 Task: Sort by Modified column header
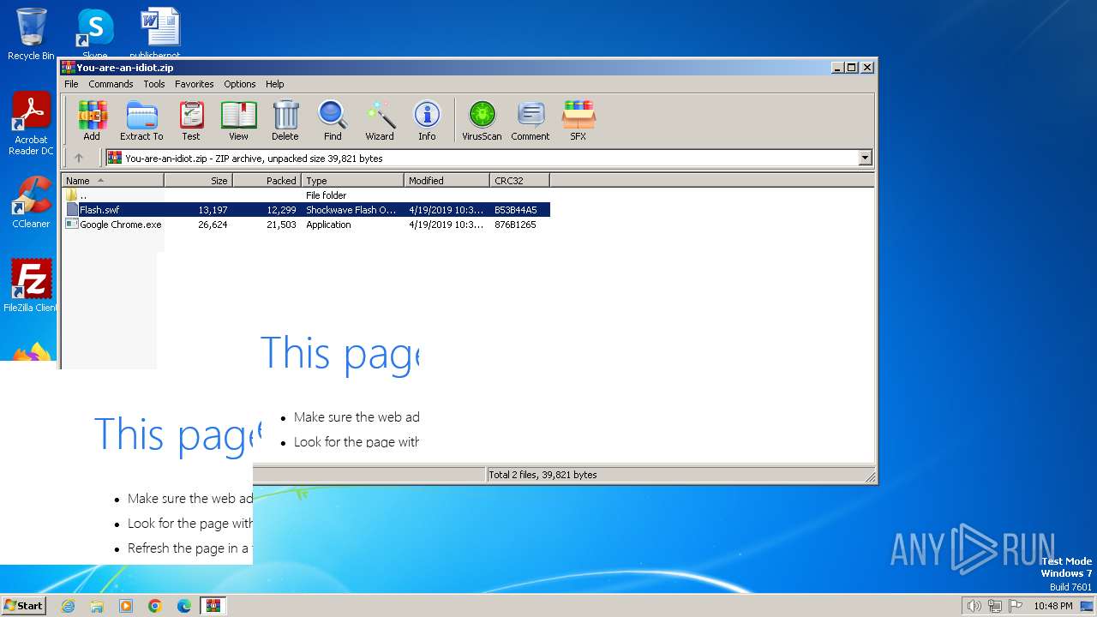point(447,181)
